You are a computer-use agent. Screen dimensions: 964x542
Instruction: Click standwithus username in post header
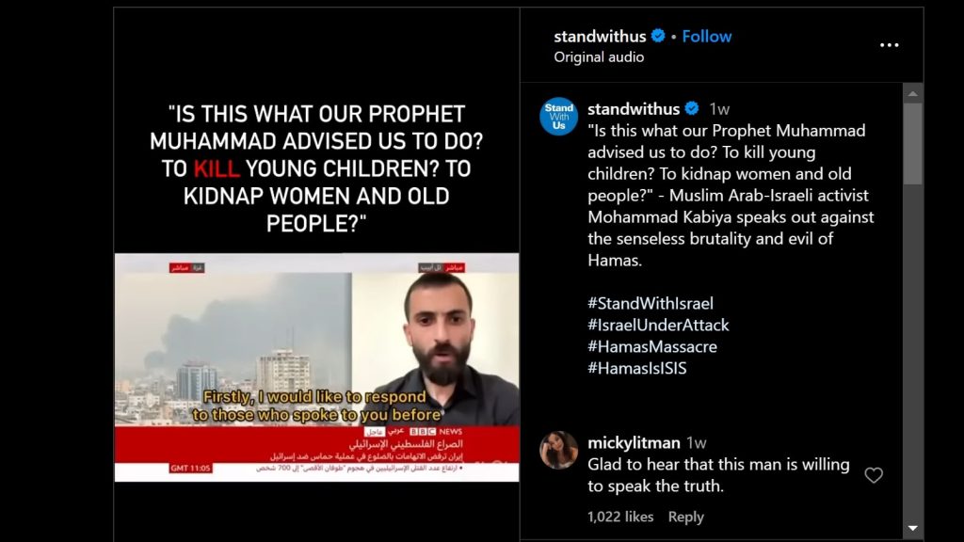600,37
